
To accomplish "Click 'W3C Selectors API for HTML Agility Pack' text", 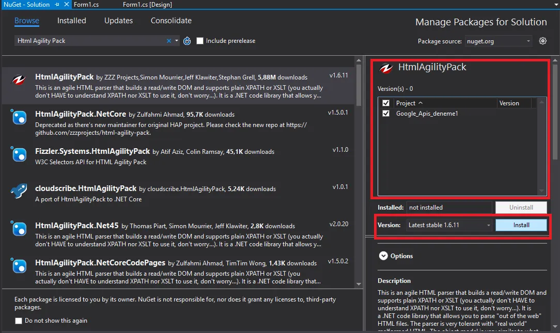I will click(x=91, y=162).
